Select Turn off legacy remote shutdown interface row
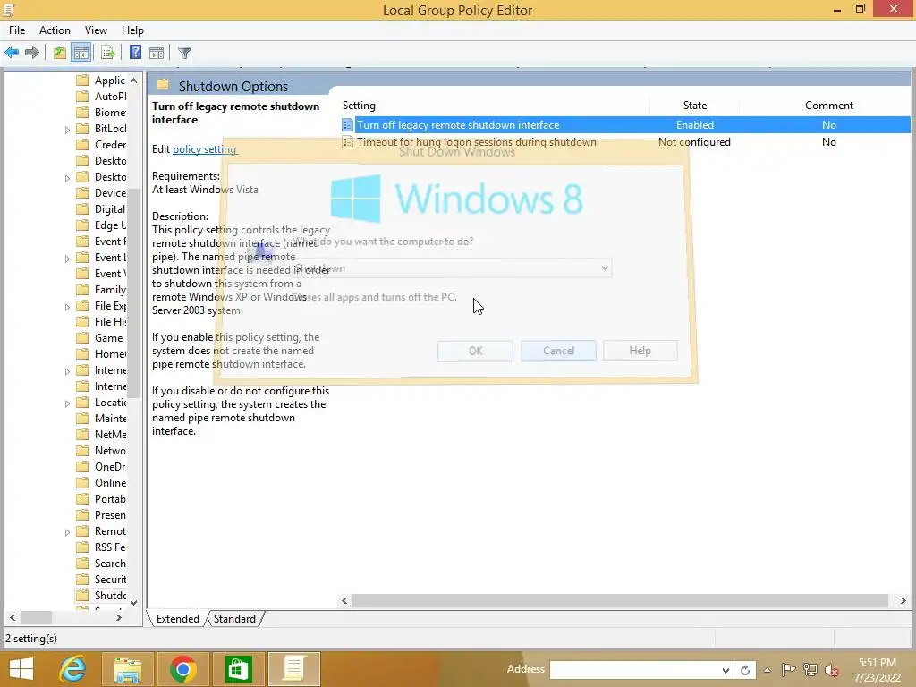 click(x=625, y=125)
